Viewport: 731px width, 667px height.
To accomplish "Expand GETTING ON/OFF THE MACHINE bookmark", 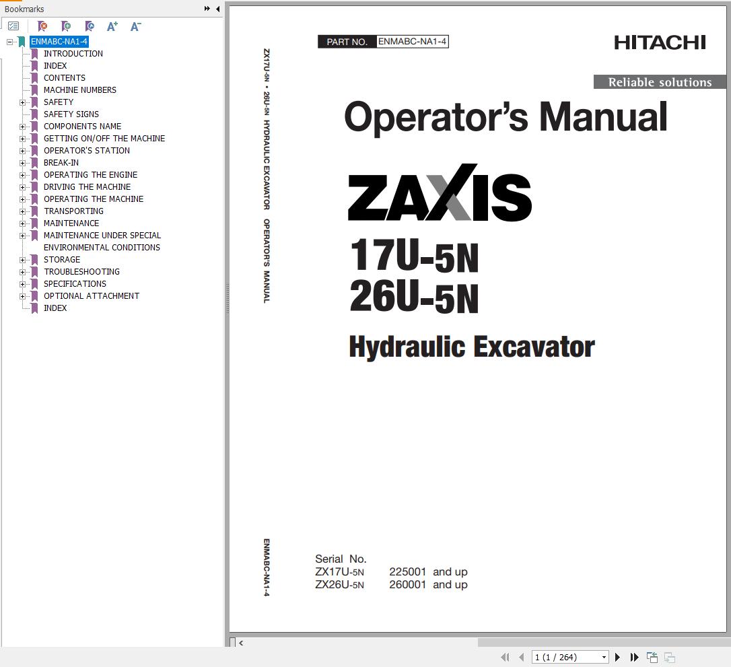I will (22, 139).
